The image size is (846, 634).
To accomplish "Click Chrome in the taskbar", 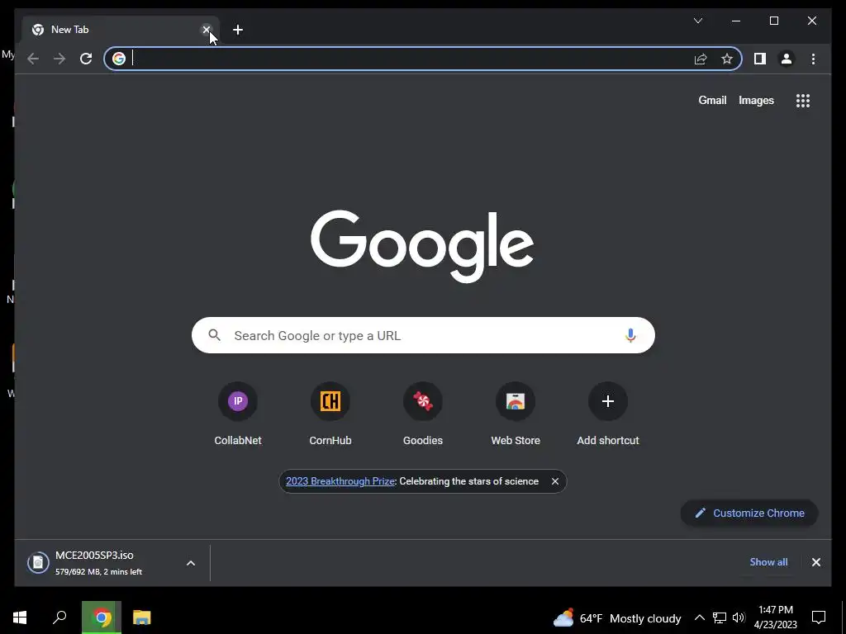I will pos(102,617).
